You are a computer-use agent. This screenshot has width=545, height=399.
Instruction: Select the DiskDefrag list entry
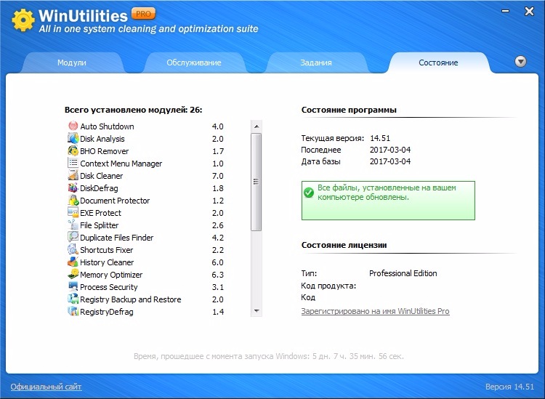pos(145,188)
